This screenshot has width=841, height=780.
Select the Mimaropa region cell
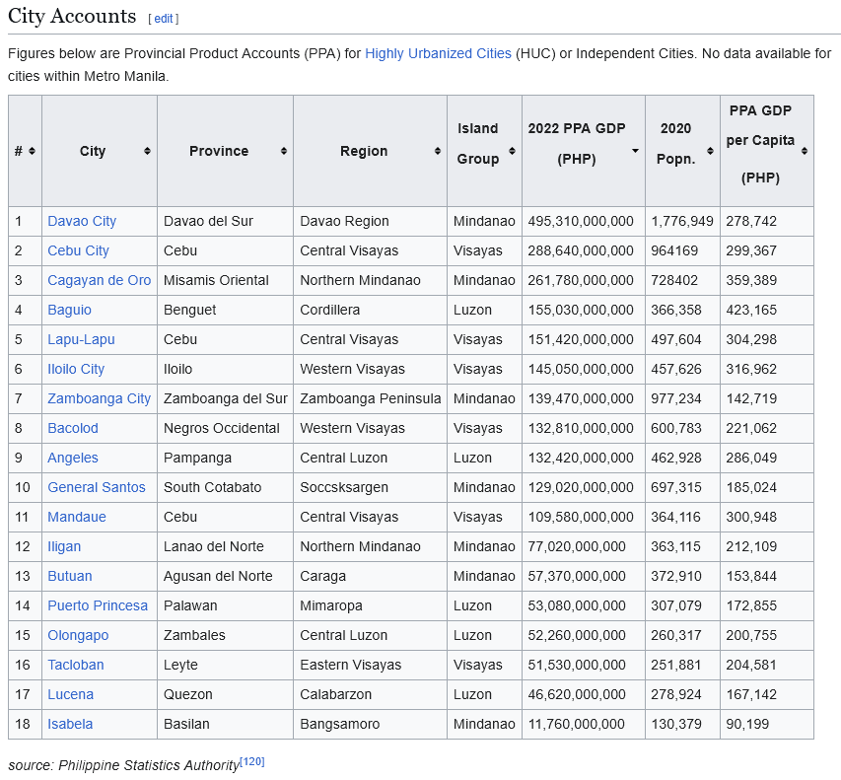click(x=370, y=605)
